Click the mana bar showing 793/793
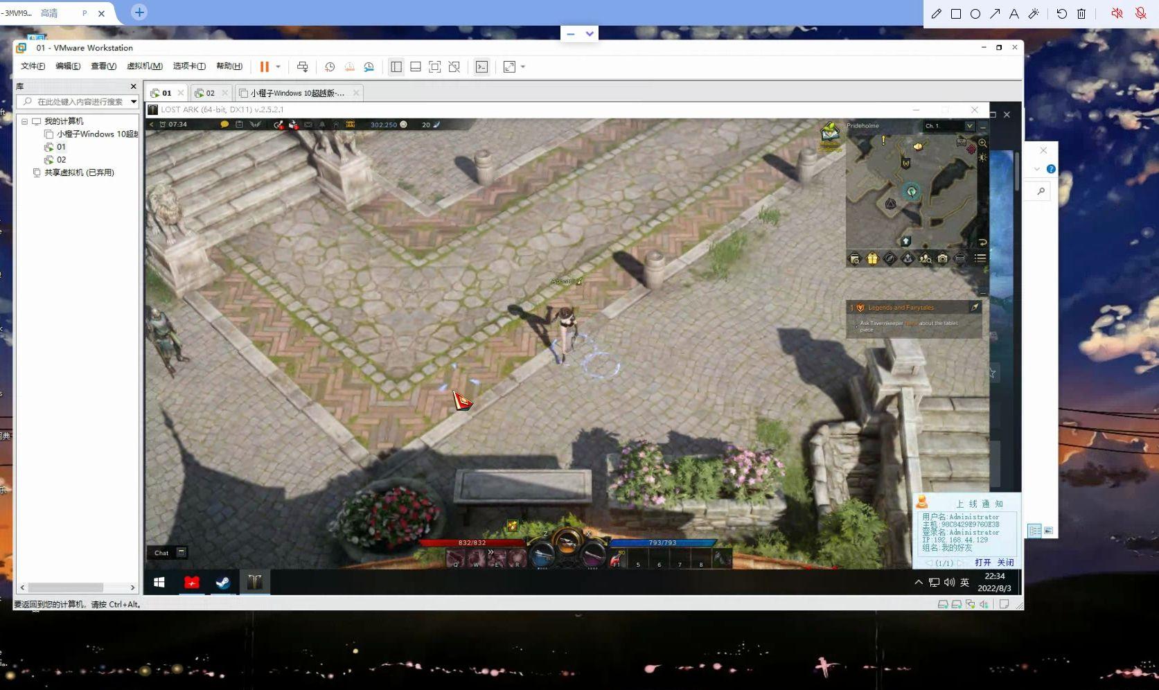1159x690 pixels. tap(662, 542)
